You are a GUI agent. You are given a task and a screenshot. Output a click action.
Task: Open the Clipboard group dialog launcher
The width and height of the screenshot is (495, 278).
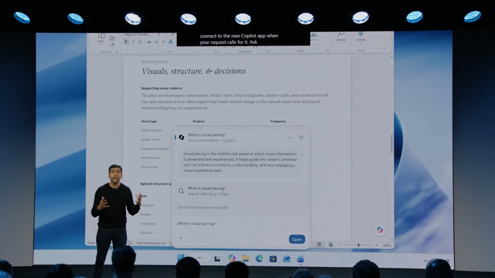click(117, 51)
